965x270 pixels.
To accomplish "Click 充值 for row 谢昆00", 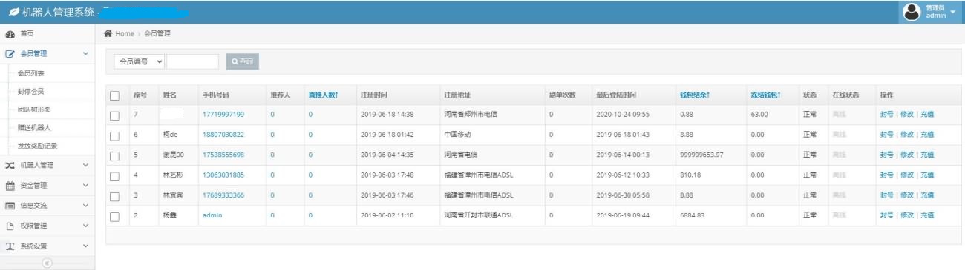I will coord(927,155).
